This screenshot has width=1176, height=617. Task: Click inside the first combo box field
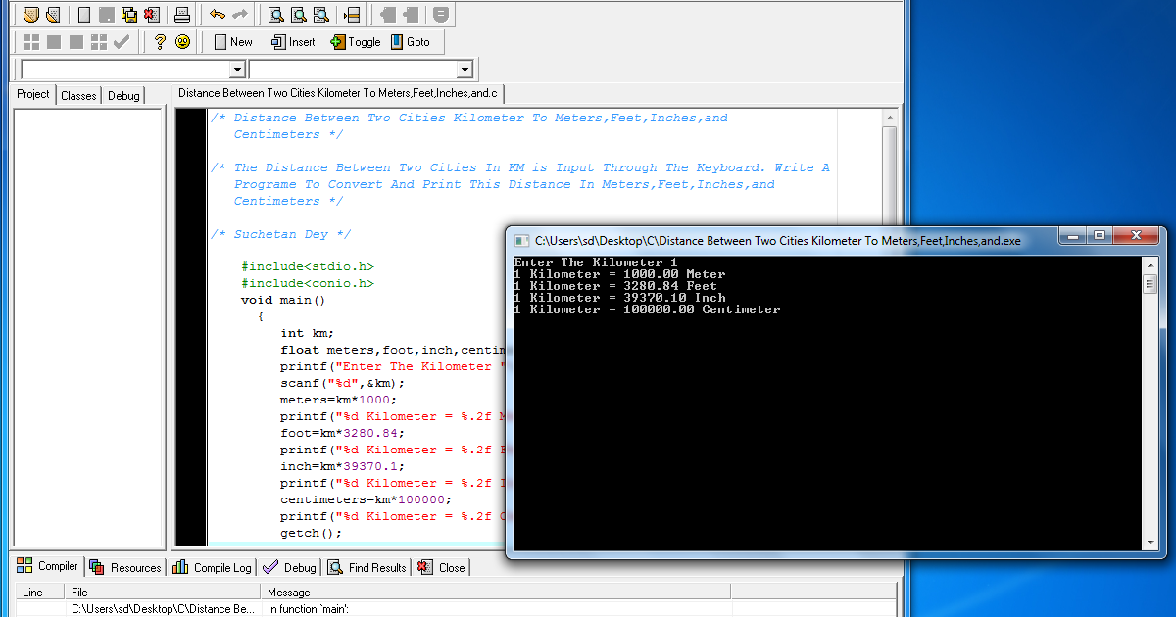(x=124, y=70)
